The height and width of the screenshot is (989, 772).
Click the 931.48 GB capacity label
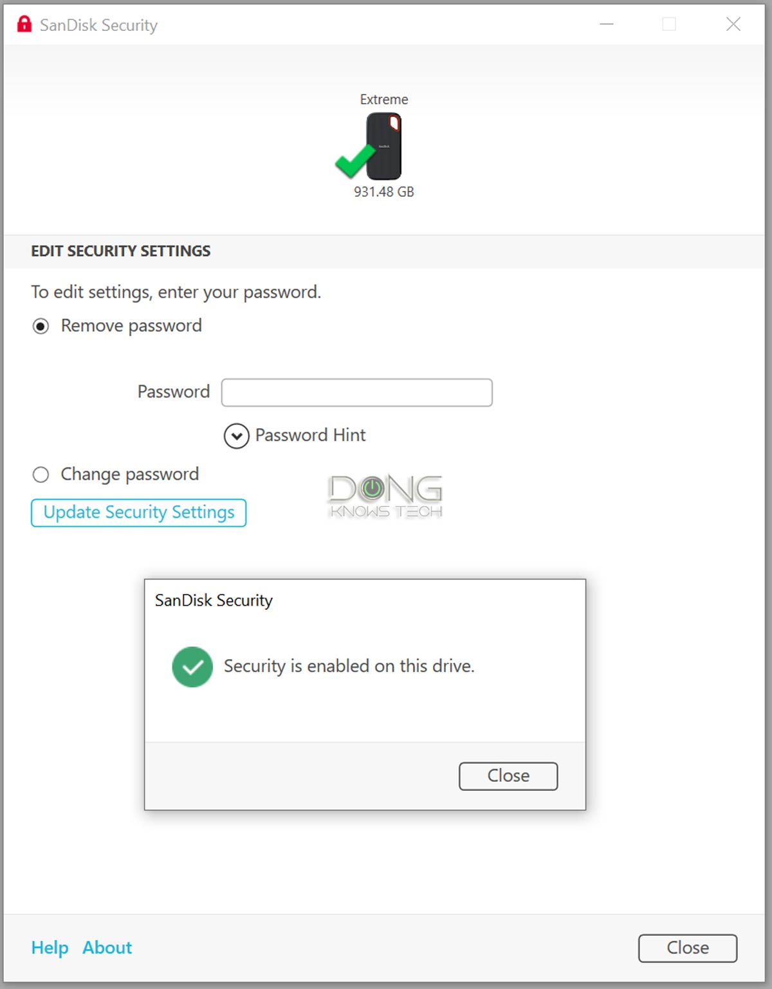384,192
